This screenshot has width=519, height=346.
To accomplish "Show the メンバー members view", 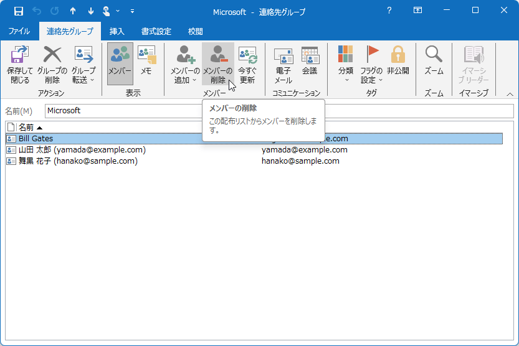I will pyautogui.click(x=120, y=64).
